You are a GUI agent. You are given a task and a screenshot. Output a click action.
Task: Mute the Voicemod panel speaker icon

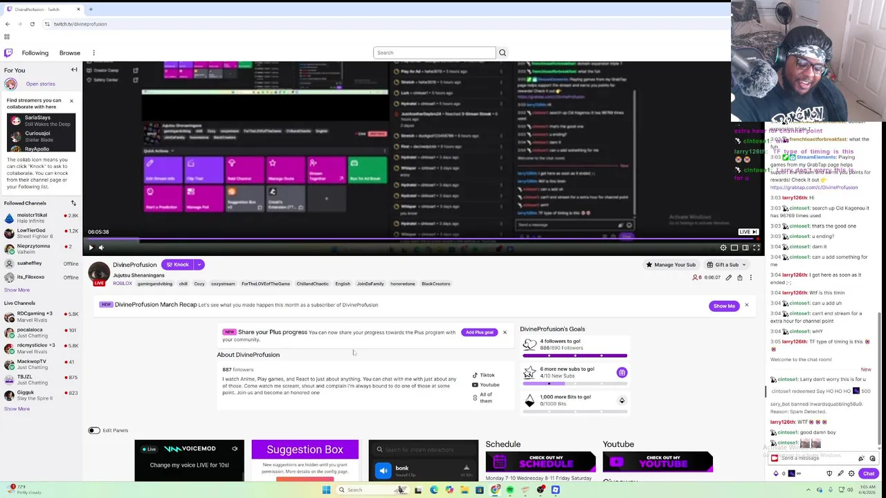tap(235, 449)
